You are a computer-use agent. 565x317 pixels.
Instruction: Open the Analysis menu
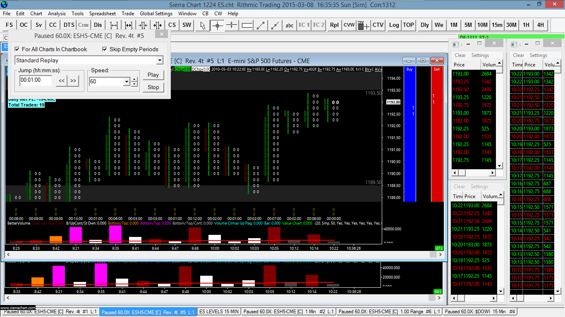point(57,14)
